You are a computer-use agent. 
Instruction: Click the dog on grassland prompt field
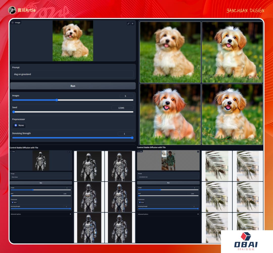coord(73,74)
